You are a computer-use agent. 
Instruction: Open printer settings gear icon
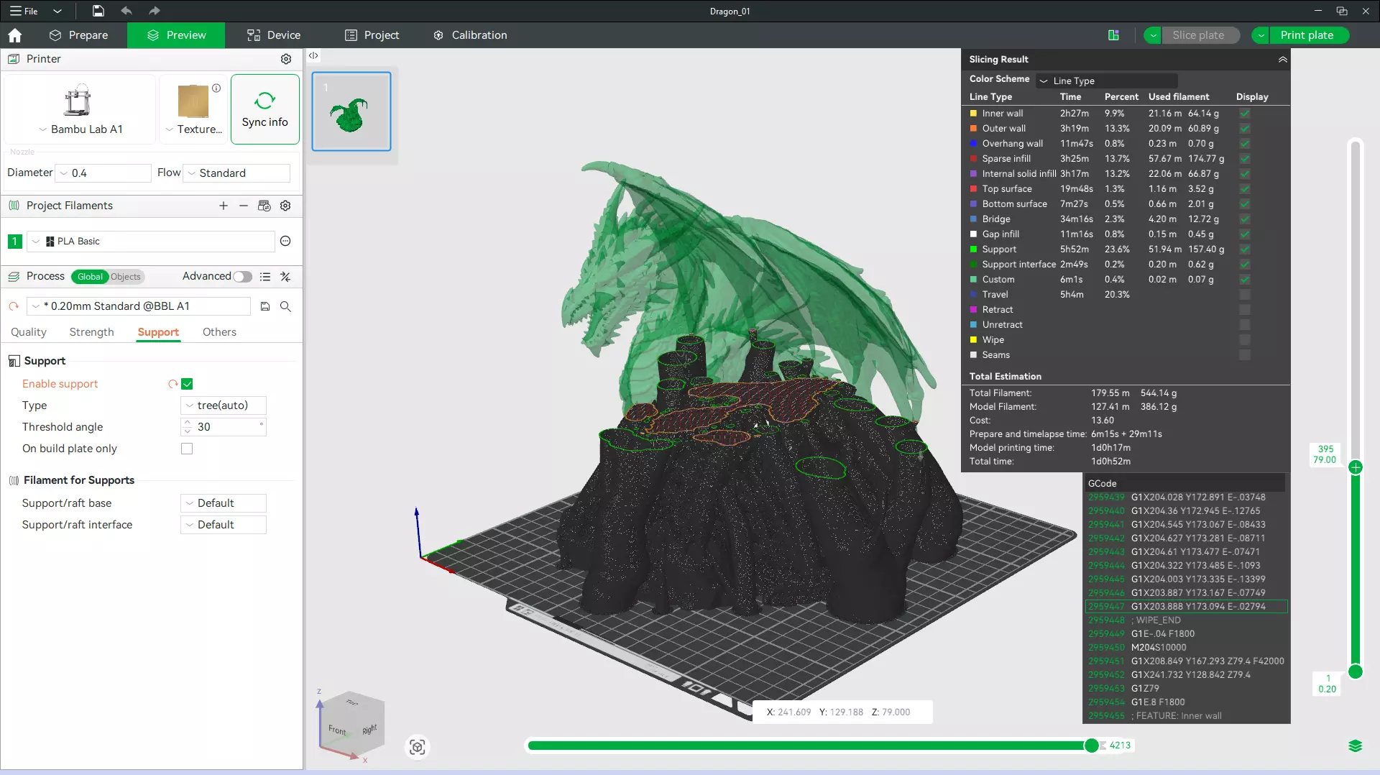click(286, 59)
